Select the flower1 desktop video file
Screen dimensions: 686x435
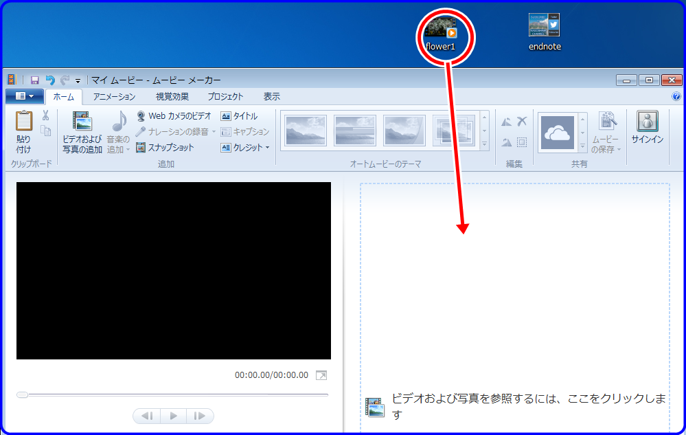tap(441, 34)
